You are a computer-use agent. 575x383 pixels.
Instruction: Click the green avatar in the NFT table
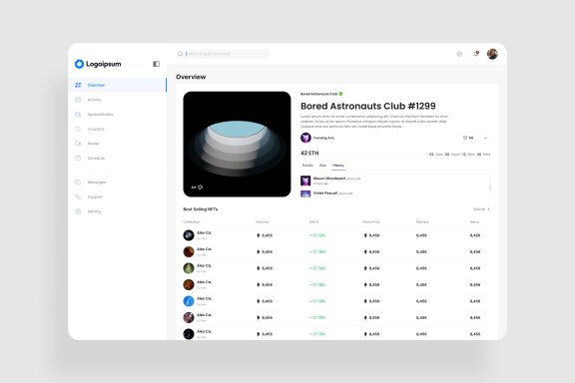[x=189, y=268]
